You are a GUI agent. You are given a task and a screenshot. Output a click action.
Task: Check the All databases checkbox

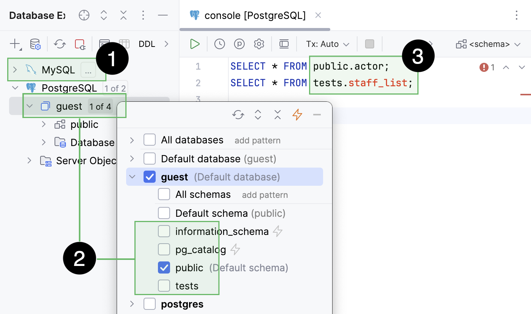[150, 140]
